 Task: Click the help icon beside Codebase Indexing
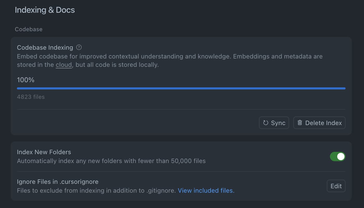[79, 48]
